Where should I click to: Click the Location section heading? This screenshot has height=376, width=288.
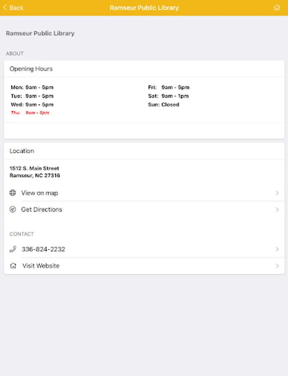[x=22, y=151]
